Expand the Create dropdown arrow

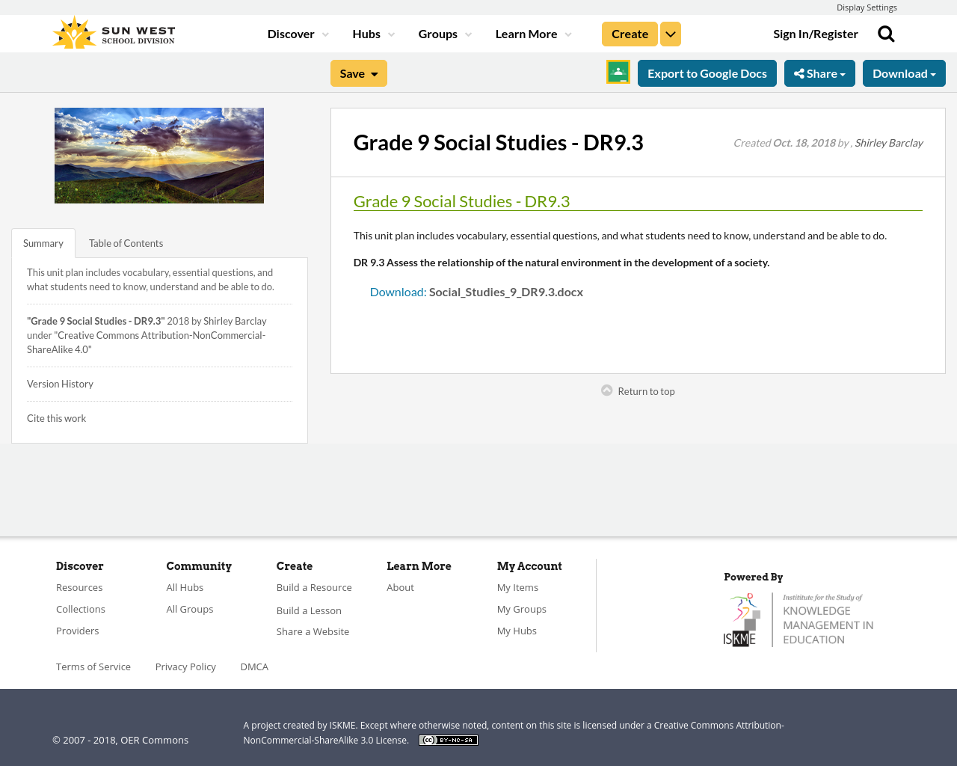pyautogui.click(x=670, y=33)
